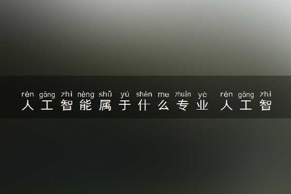
Task: Click the pinyin label shén
Action: pyautogui.click(x=144, y=94)
